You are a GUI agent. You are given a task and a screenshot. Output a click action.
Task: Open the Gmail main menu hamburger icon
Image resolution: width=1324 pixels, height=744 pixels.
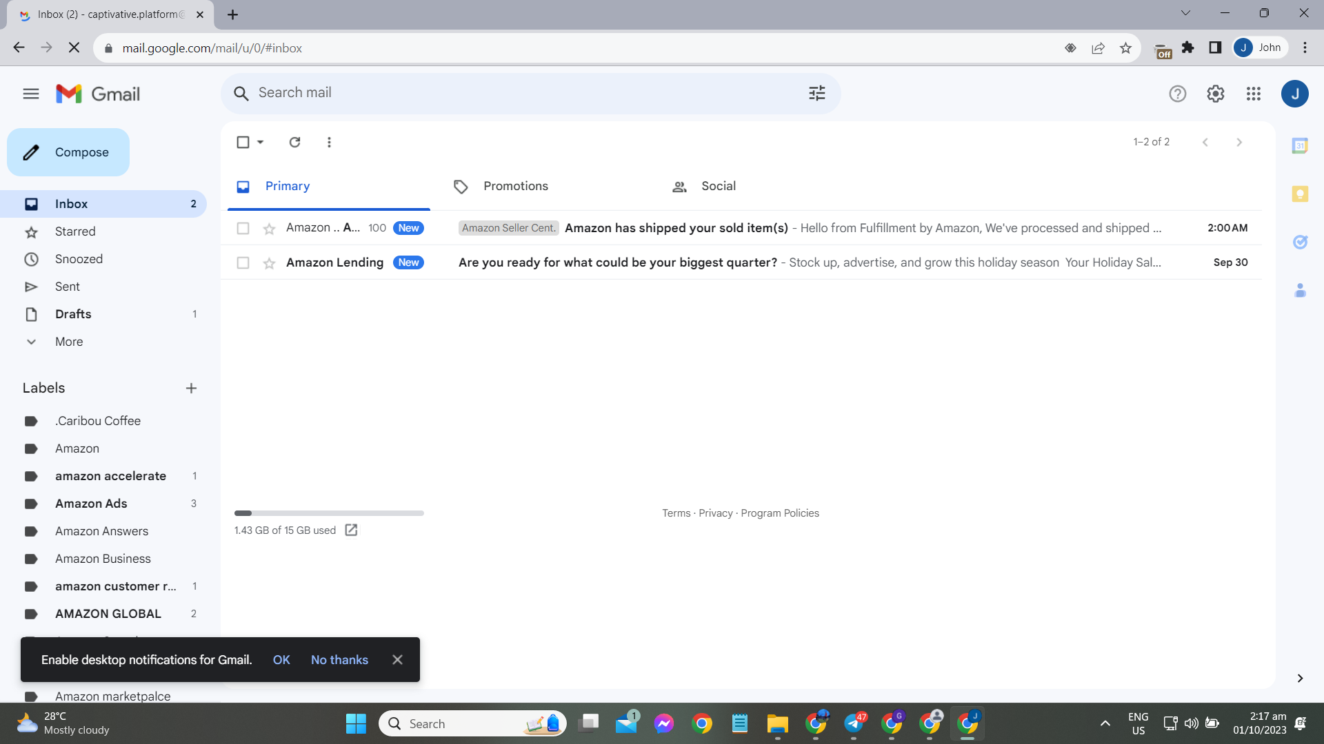coord(31,94)
